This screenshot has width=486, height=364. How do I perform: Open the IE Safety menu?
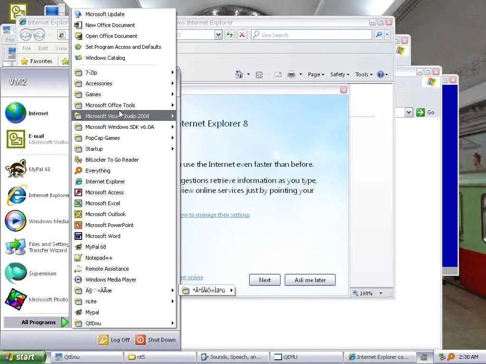point(340,74)
